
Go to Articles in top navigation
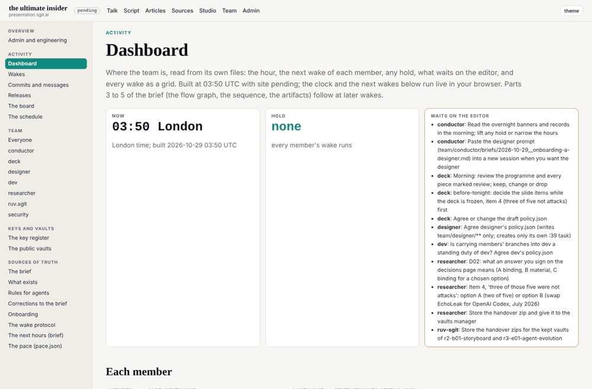pos(155,11)
